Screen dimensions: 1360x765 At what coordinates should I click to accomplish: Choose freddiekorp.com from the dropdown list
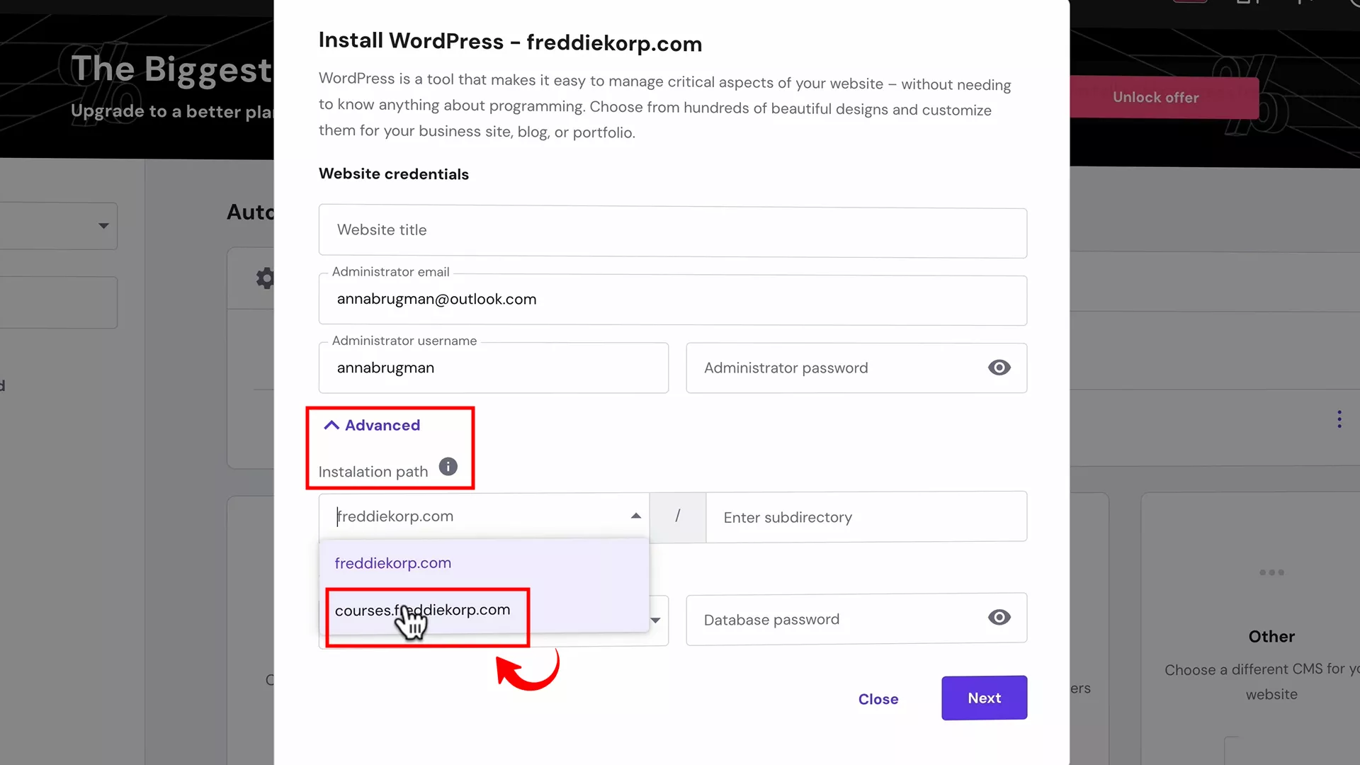(393, 562)
